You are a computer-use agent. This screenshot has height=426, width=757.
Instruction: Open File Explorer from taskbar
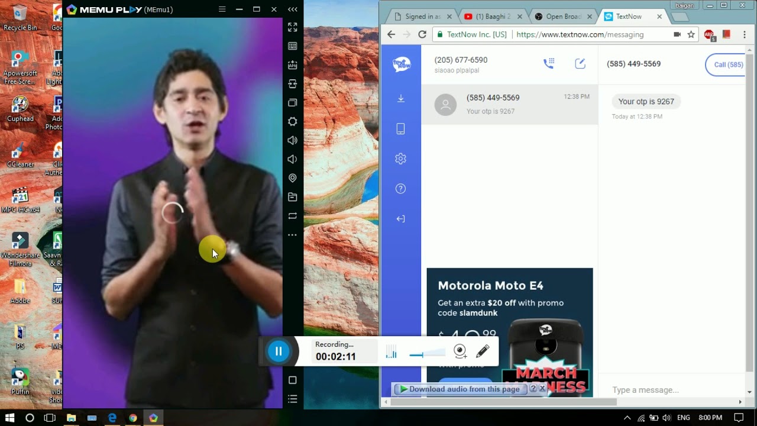tap(72, 418)
